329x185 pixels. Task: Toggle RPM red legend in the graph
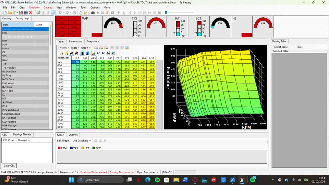click(x=62, y=148)
